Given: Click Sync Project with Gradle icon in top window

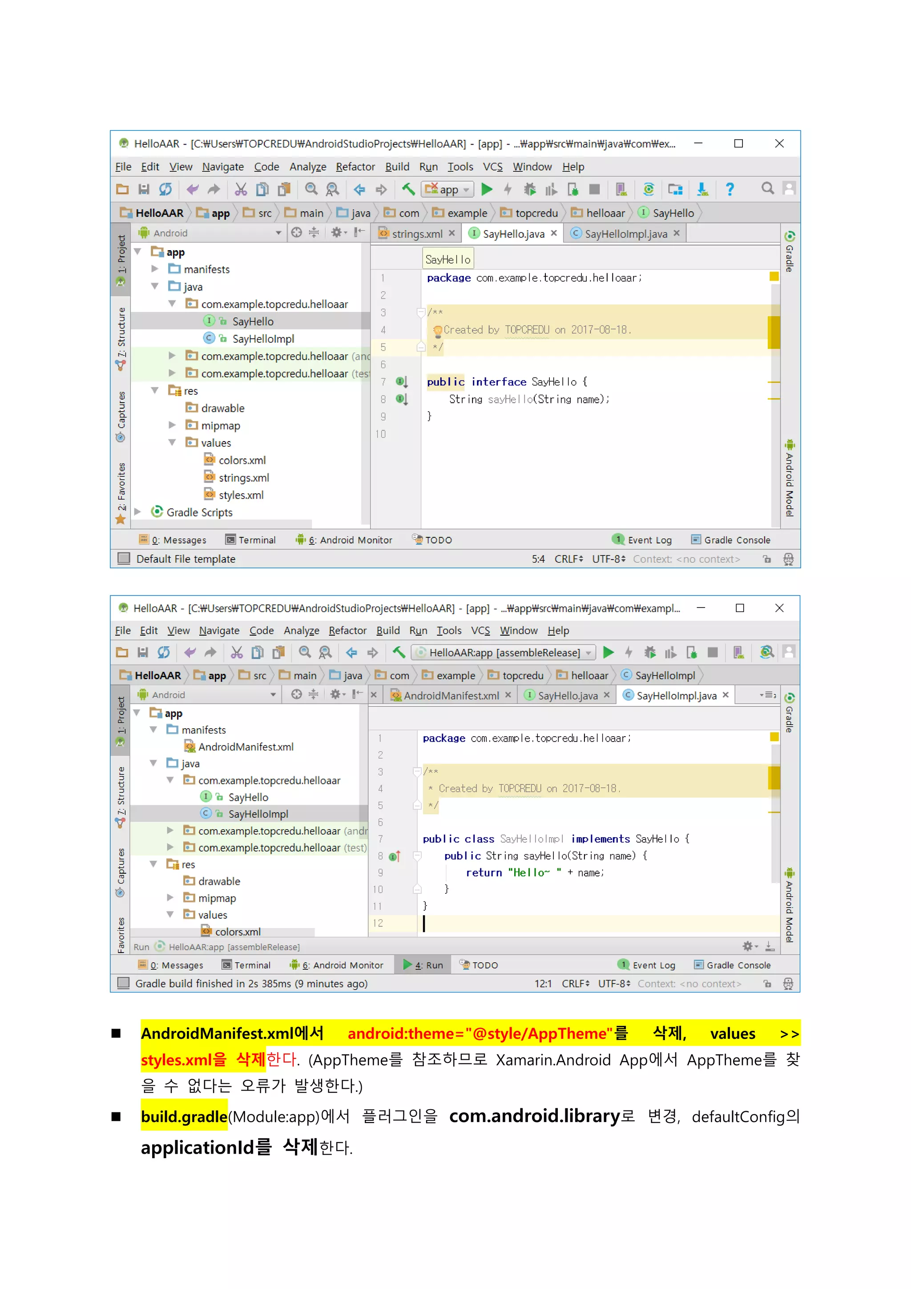Looking at the screenshot, I should coord(649,190).
